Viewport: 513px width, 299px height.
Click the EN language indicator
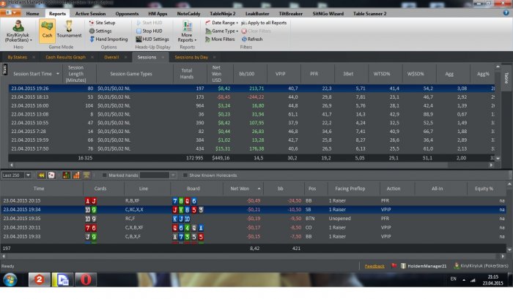tap(453, 279)
